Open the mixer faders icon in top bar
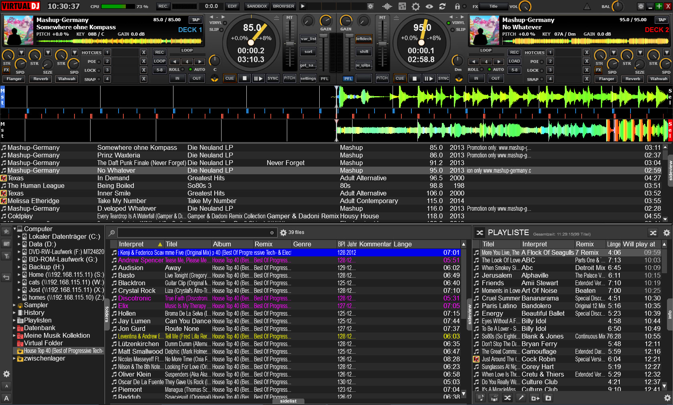673x405 pixels. tap(402, 6)
